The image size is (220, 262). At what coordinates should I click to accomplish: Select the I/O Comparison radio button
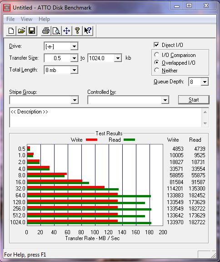tap(156, 55)
